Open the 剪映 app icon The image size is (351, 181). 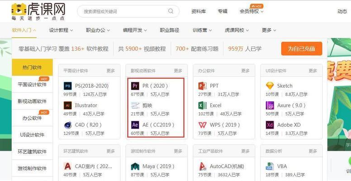pos(135,105)
